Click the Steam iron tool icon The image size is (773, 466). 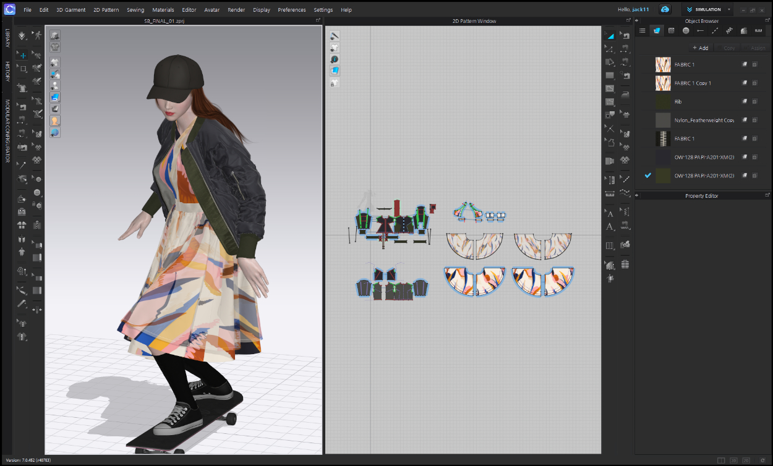coord(625,95)
